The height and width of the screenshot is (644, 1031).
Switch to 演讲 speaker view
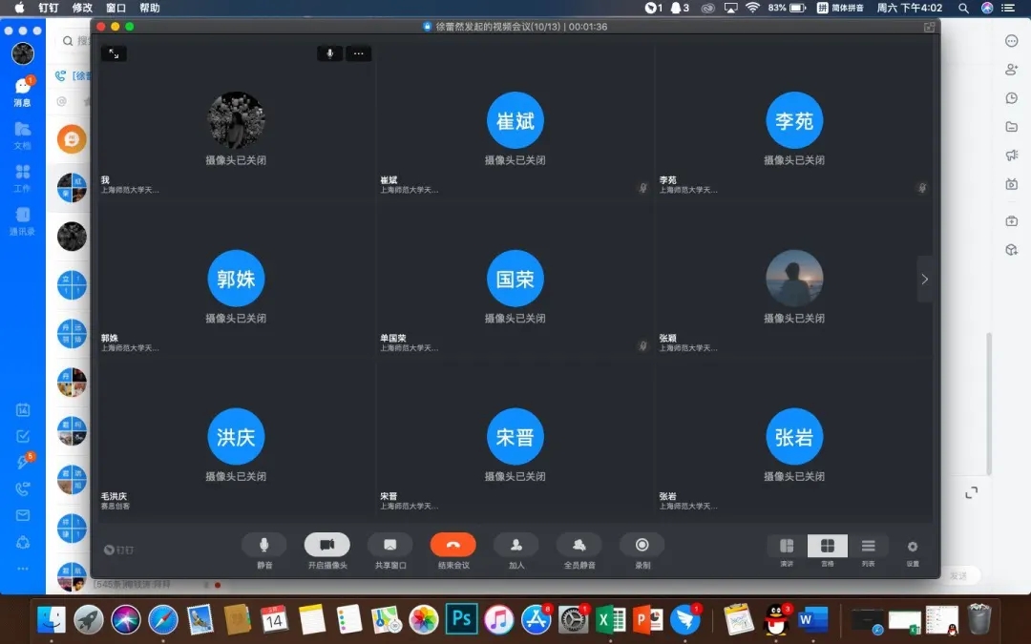[787, 546]
